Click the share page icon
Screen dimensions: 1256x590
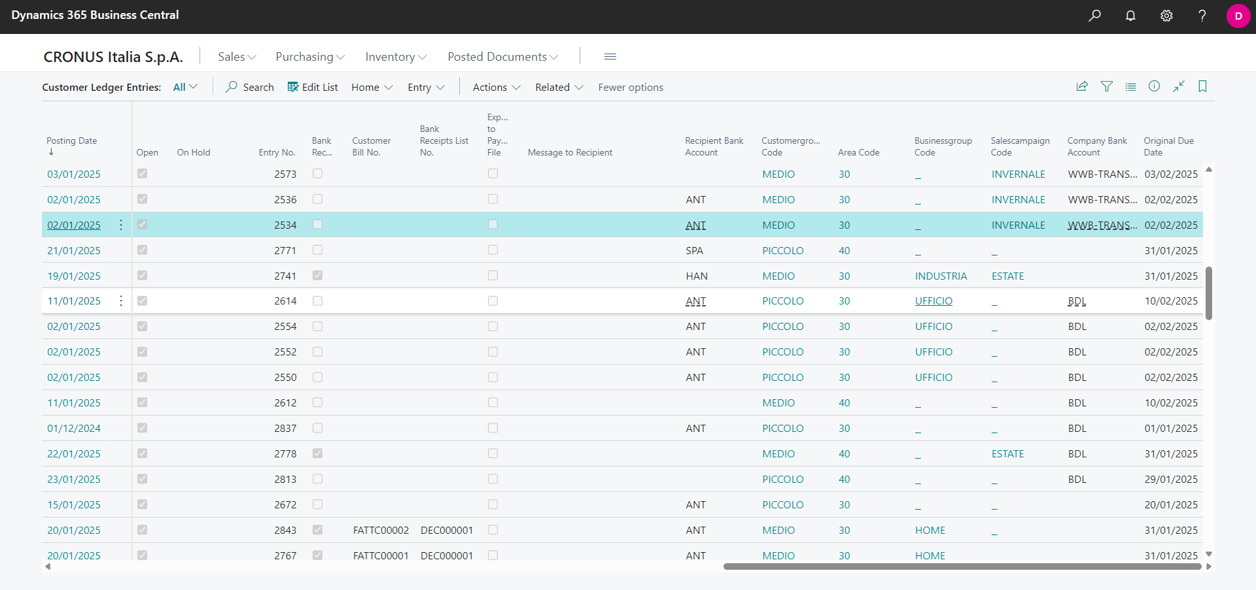click(1082, 86)
